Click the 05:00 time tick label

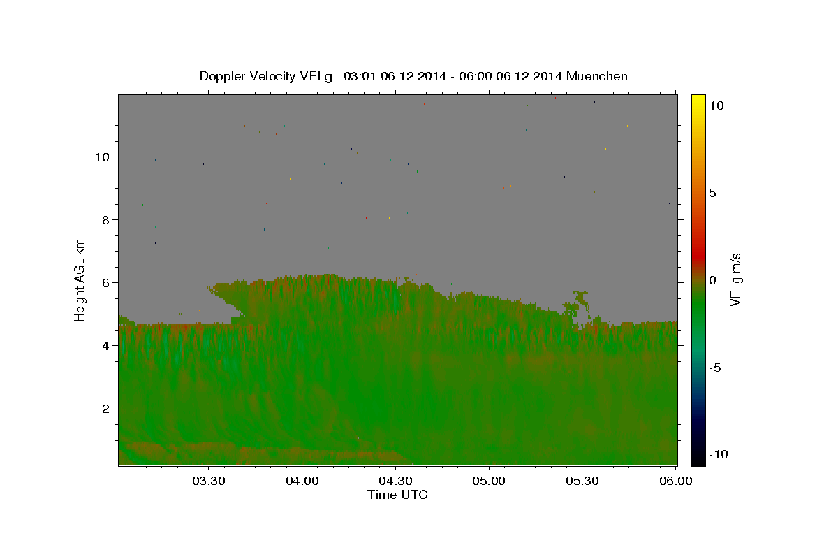(x=488, y=481)
